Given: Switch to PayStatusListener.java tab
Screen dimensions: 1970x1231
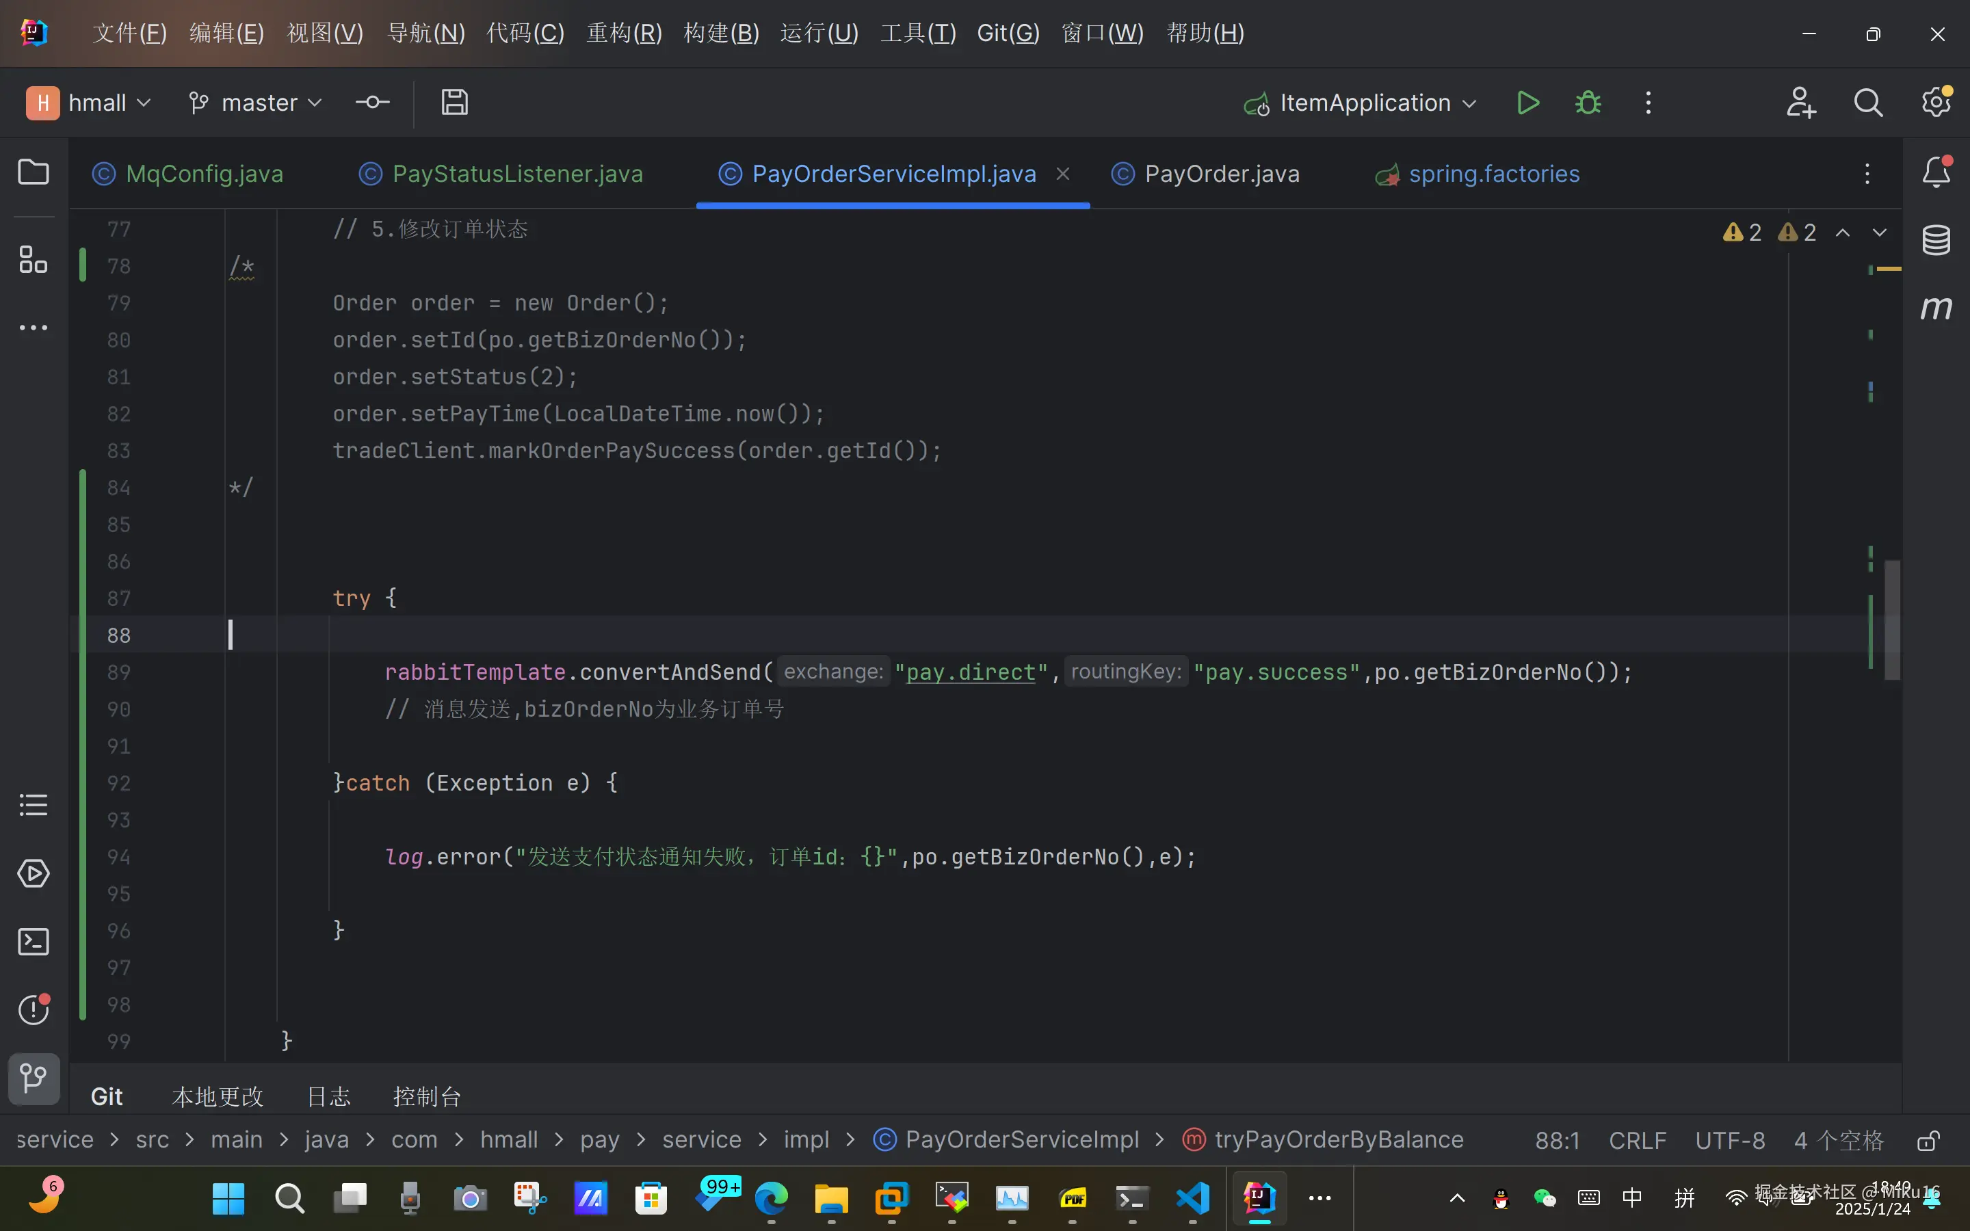Looking at the screenshot, I should (517, 174).
